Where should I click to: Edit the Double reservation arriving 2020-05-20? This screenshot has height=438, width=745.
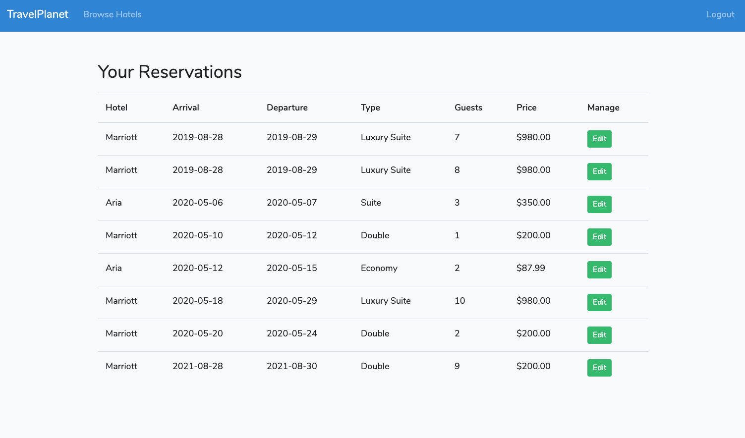pyautogui.click(x=599, y=335)
